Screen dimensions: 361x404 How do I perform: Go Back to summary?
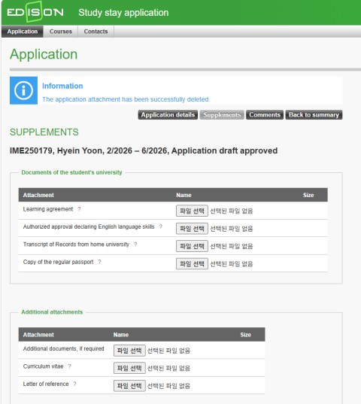[314, 115]
